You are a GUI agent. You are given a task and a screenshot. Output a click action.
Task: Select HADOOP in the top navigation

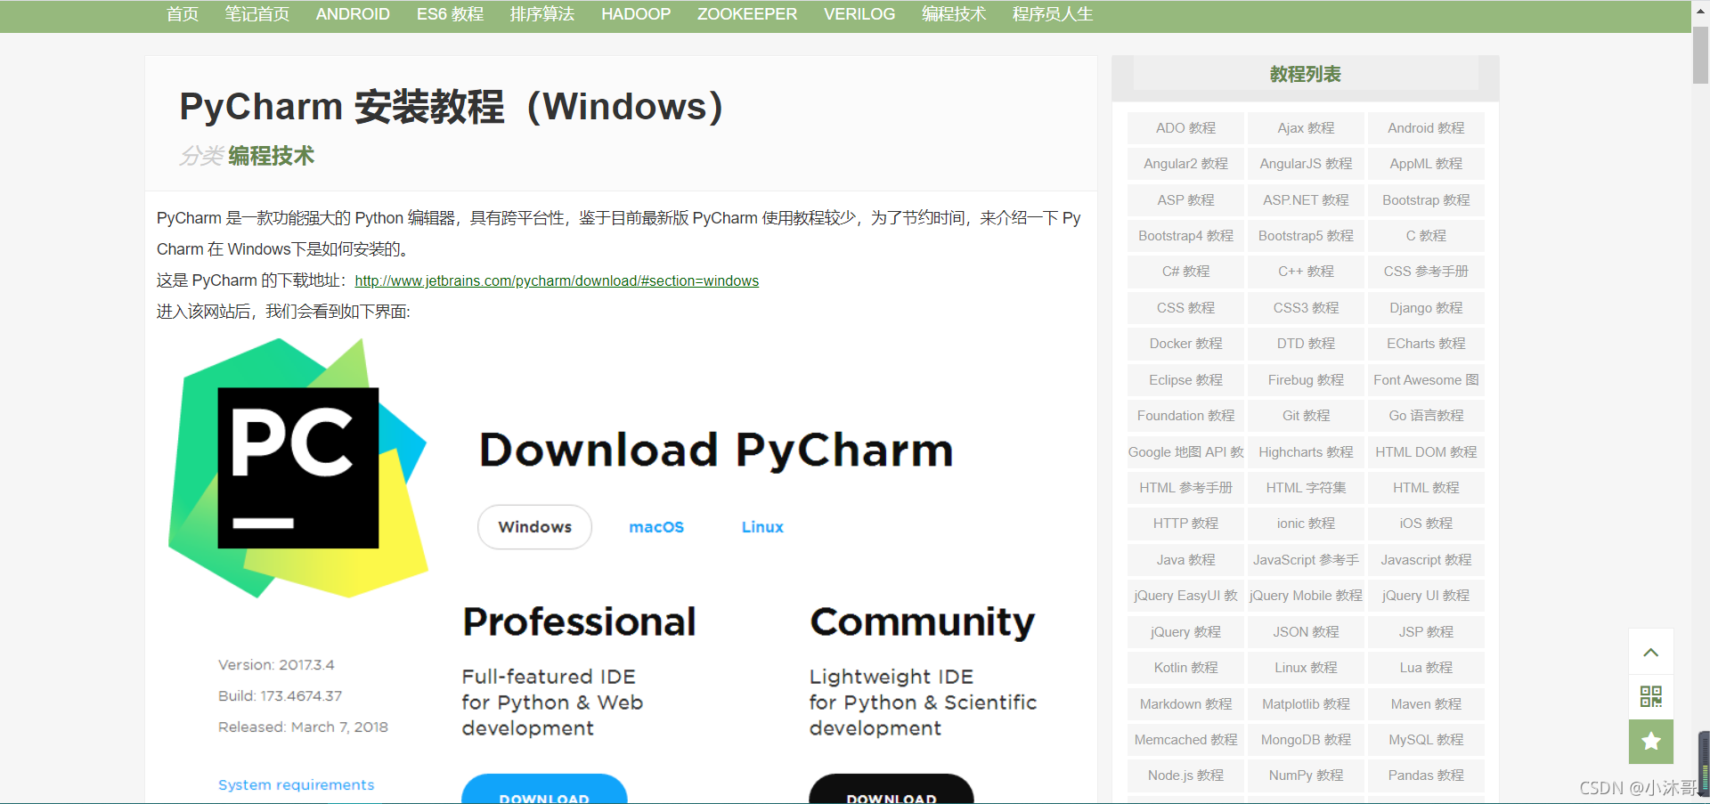(x=636, y=14)
